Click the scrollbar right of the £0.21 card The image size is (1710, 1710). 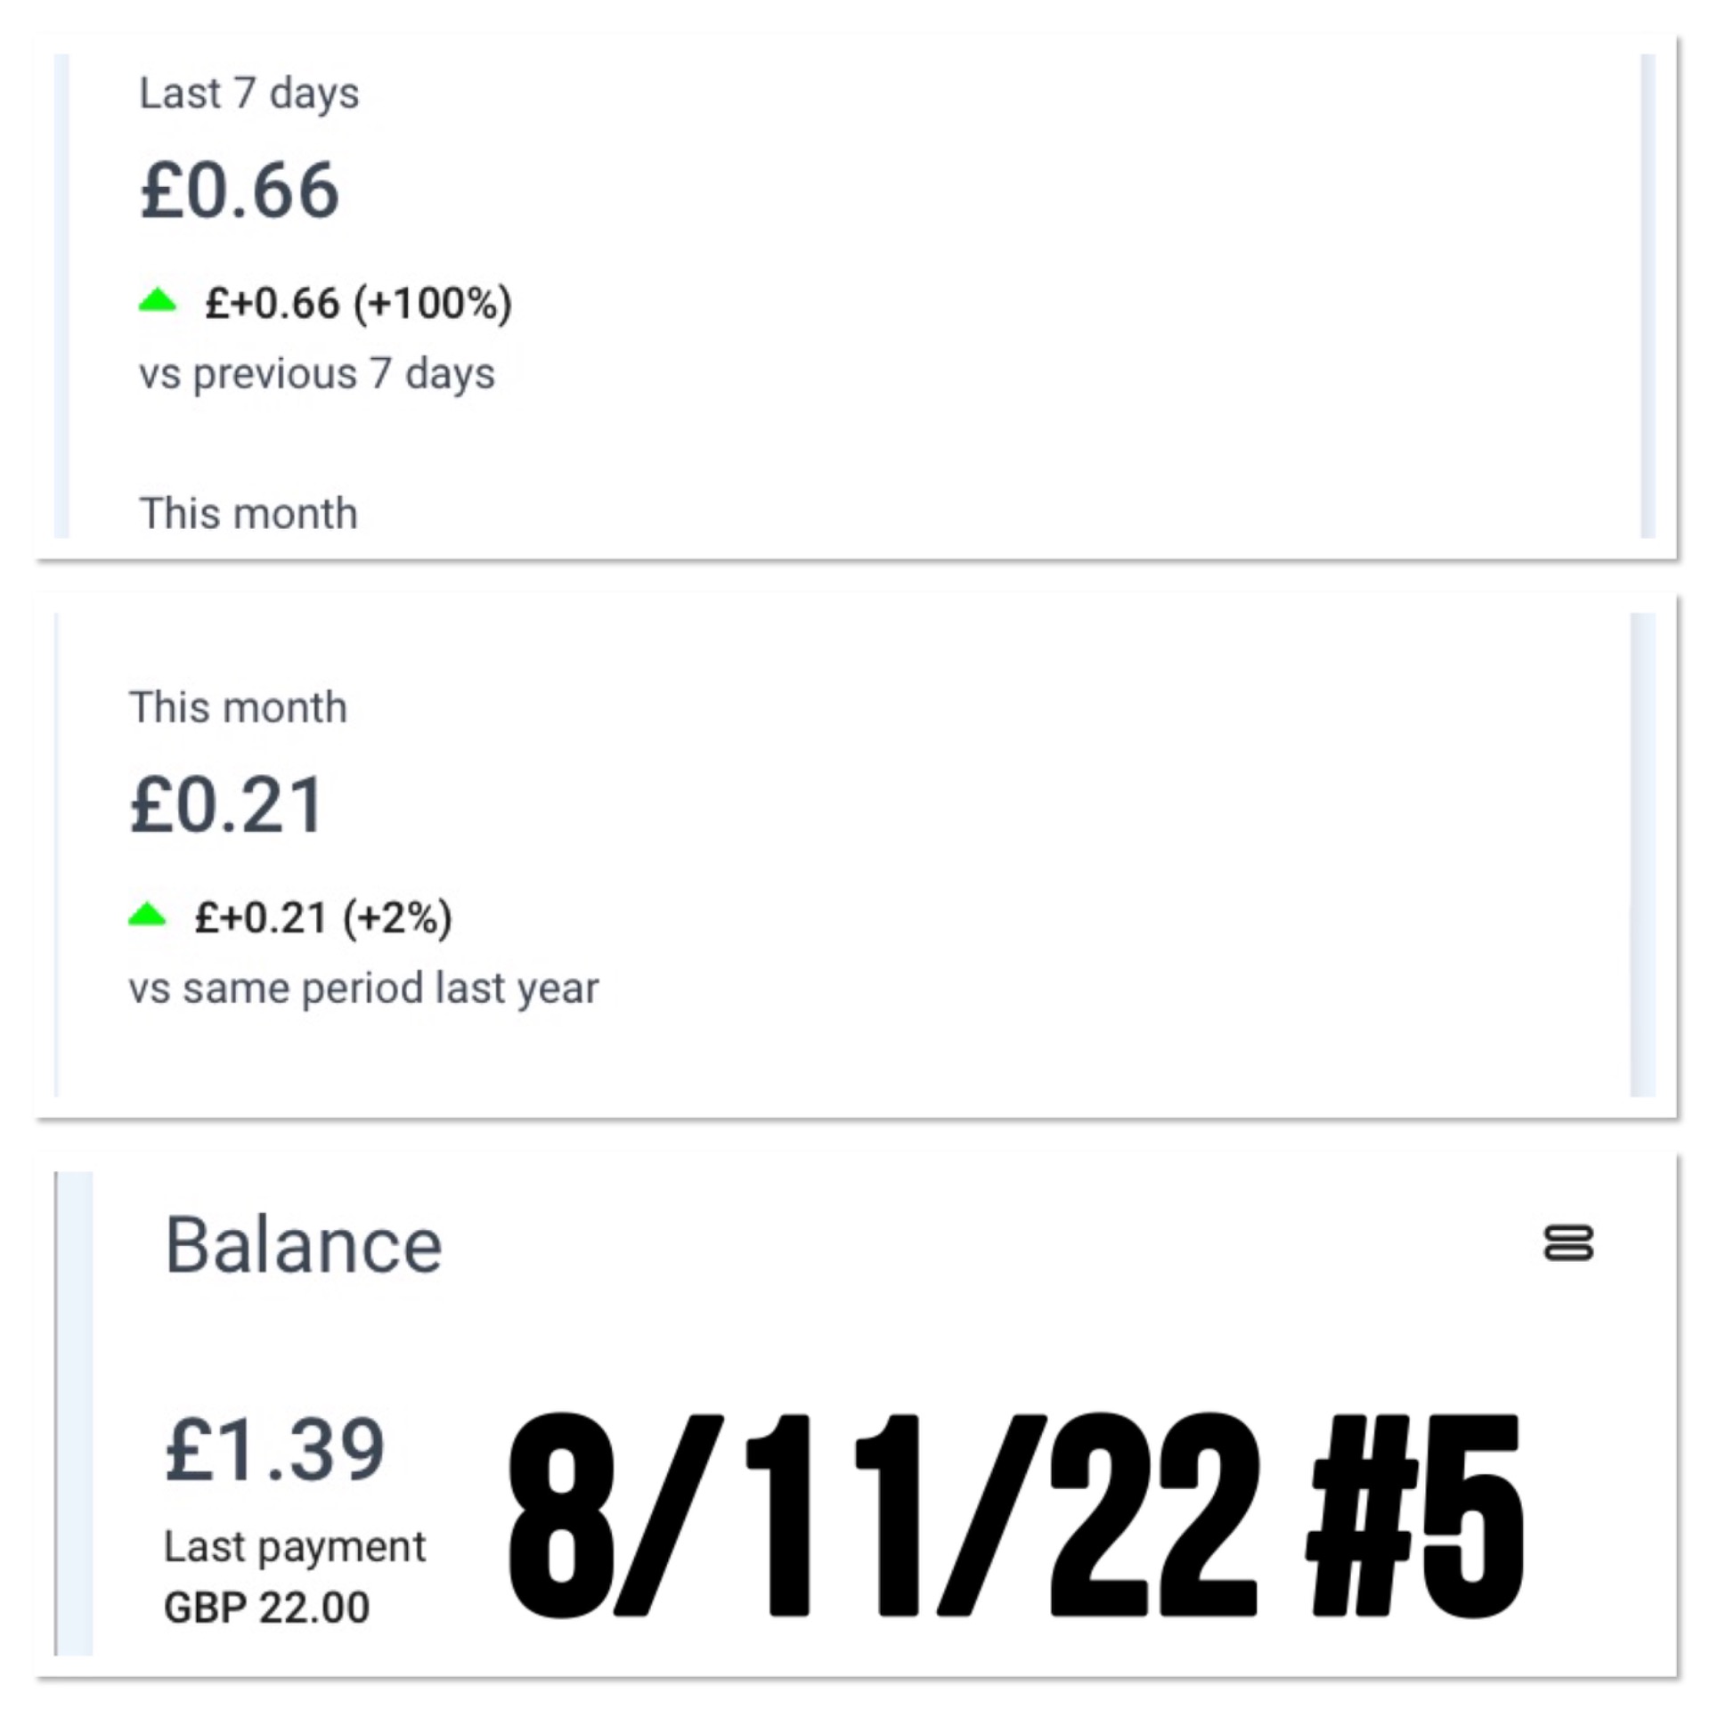click(1642, 855)
